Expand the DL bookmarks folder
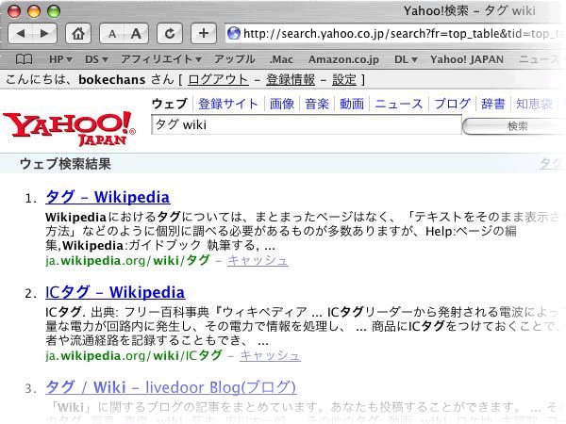Image resolution: width=566 pixels, height=424 pixels. pyautogui.click(x=406, y=58)
